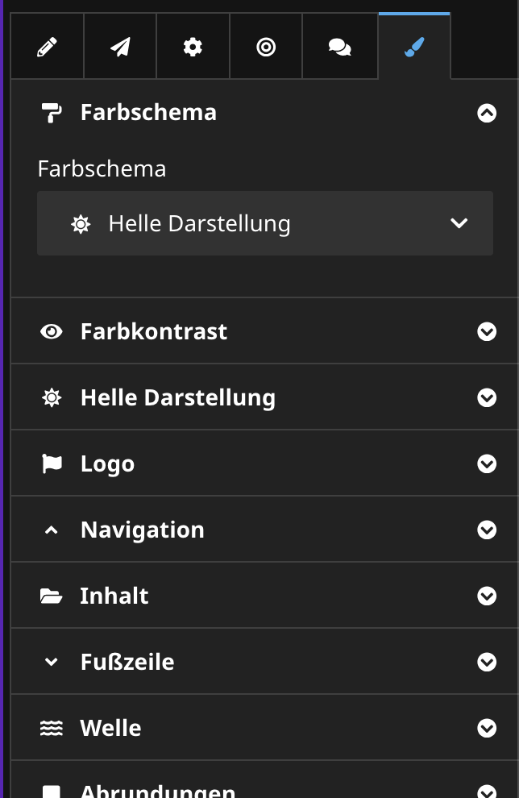Expand the Navigation section chevron
The width and height of the screenshot is (519, 798).
coord(487,530)
